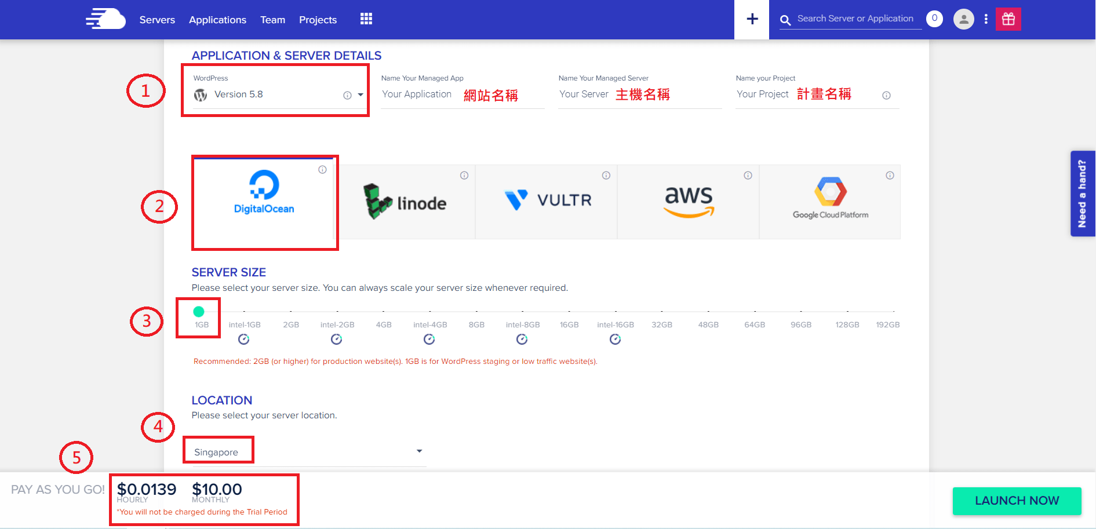Image resolution: width=1096 pixels, height=529 pixels.
Task: Click the AWS info icon
Action: (x=748, y=175)
